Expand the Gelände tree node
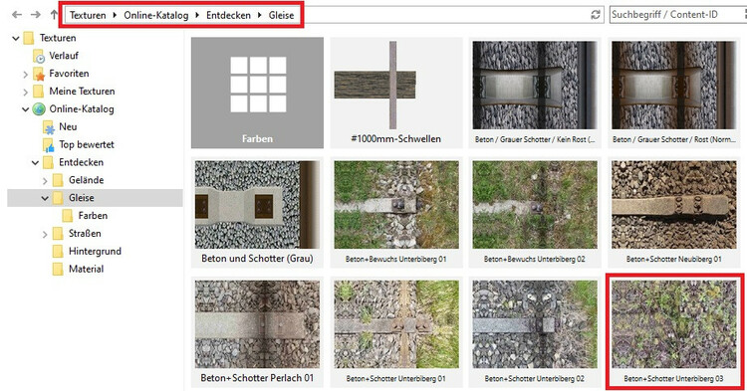 pos(45,181)
